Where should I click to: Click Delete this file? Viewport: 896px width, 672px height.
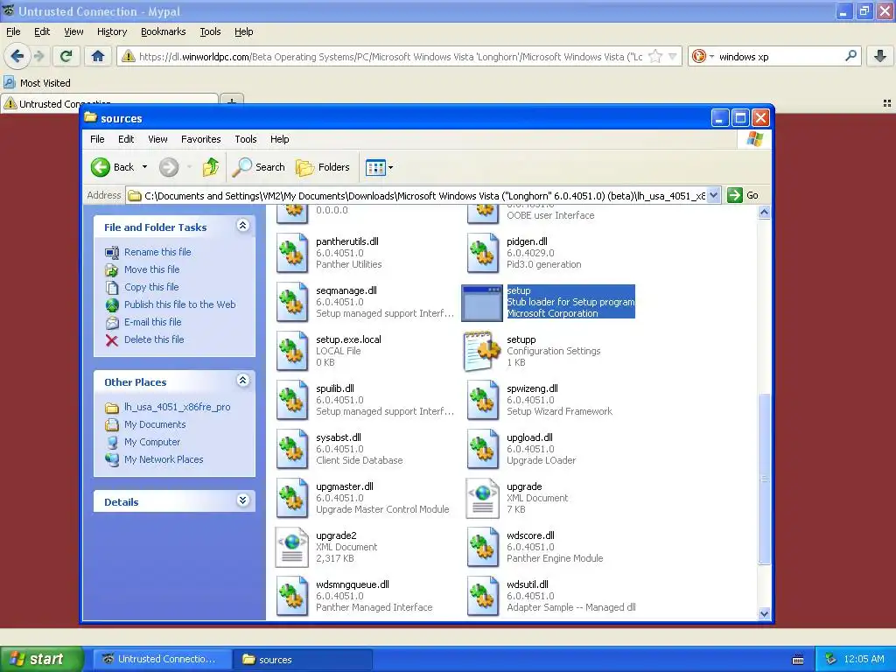[154, 339]
